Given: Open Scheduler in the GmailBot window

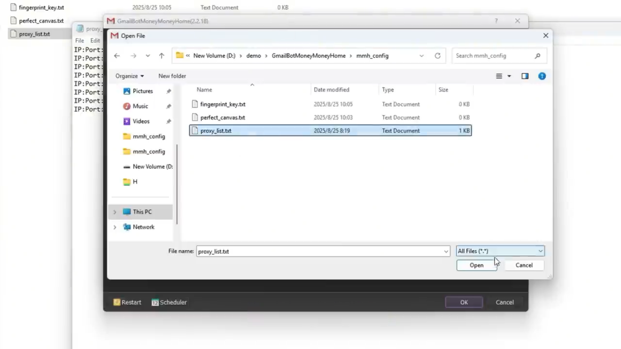Looking at the screenshot, I should 169,302.
